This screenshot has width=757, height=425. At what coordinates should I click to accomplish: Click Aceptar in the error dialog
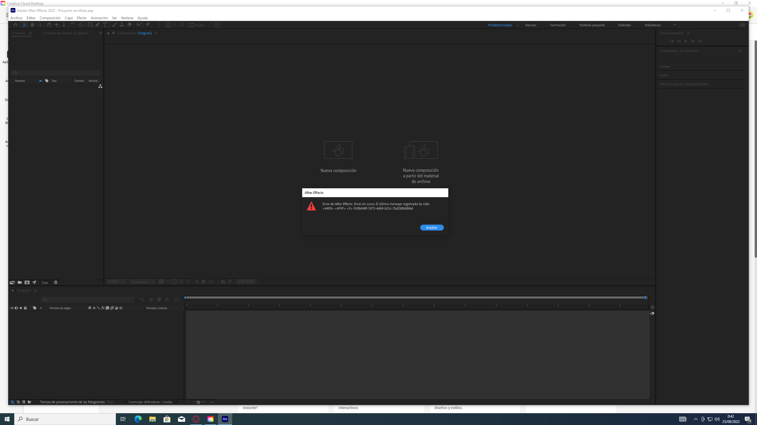pyautogui.click(x=432, y=228)
